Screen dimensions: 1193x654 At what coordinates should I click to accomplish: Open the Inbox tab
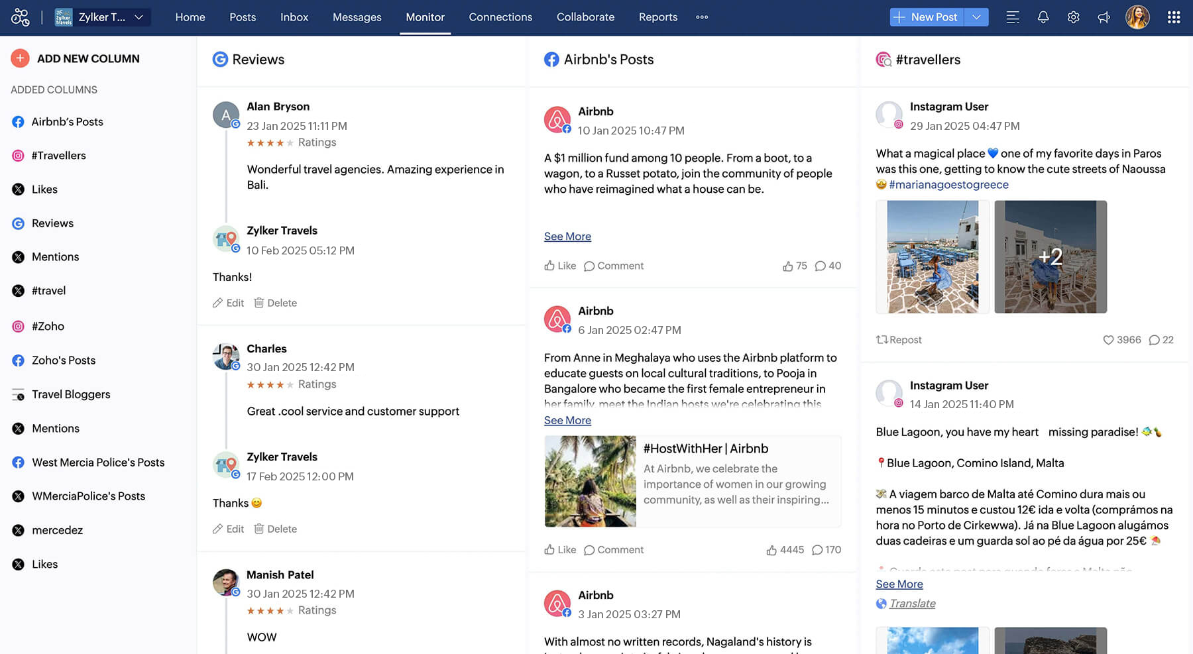294,17
